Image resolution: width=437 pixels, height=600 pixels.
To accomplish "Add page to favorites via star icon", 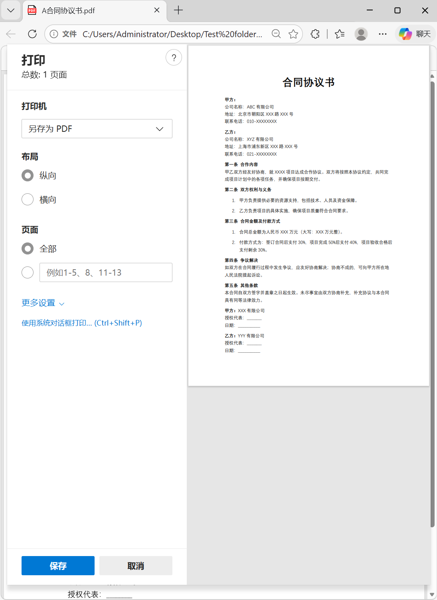I will (x=294, y=34).
